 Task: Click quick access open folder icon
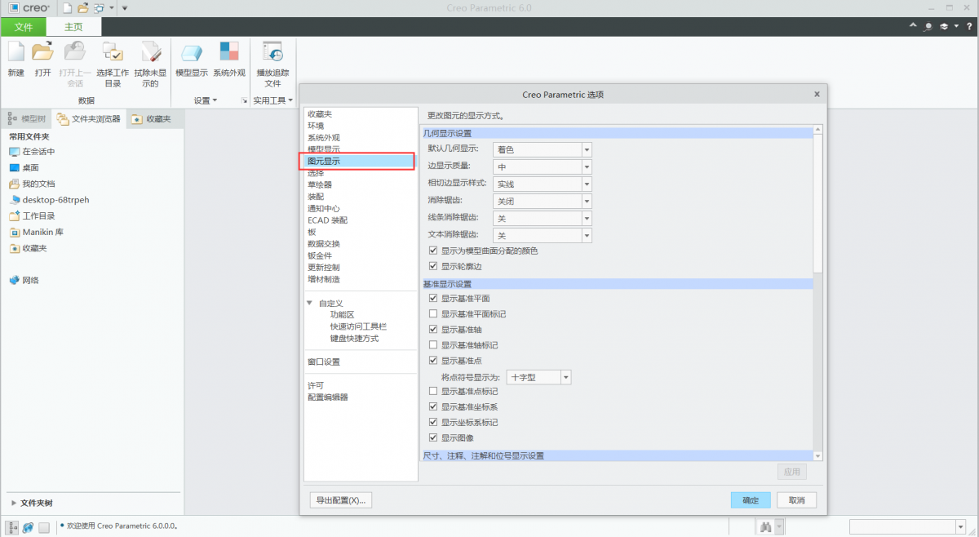click(x=82, y=7)
